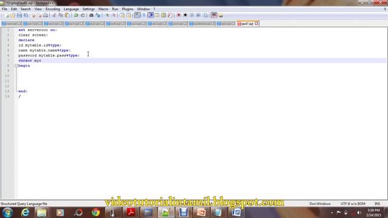Click the Zoom Out toolbar icon
Screen dimensions: 388x218
click(113, 15)
